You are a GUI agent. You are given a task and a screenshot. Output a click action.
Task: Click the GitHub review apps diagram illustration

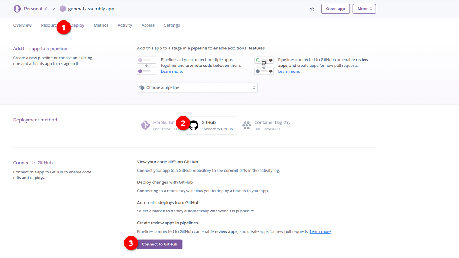264,66
